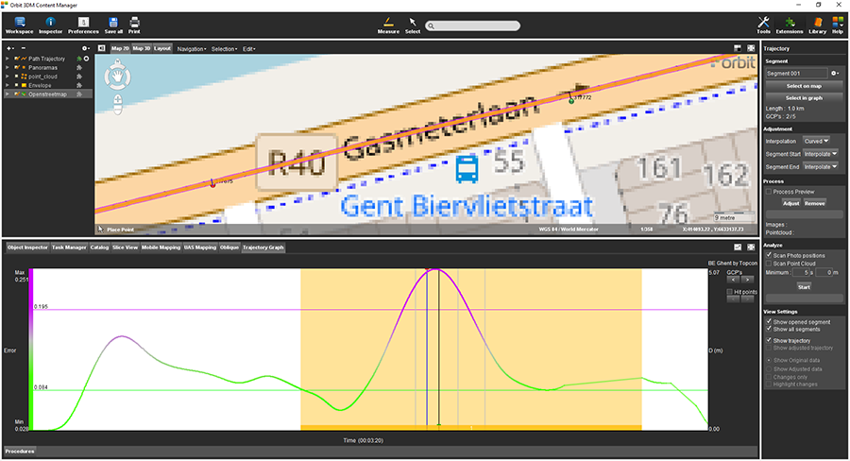Image resolution: width=850 pixels, height=461 pixels.
Task: Click the Remove button
Action: pyautogui.click(x=814, y=203)
